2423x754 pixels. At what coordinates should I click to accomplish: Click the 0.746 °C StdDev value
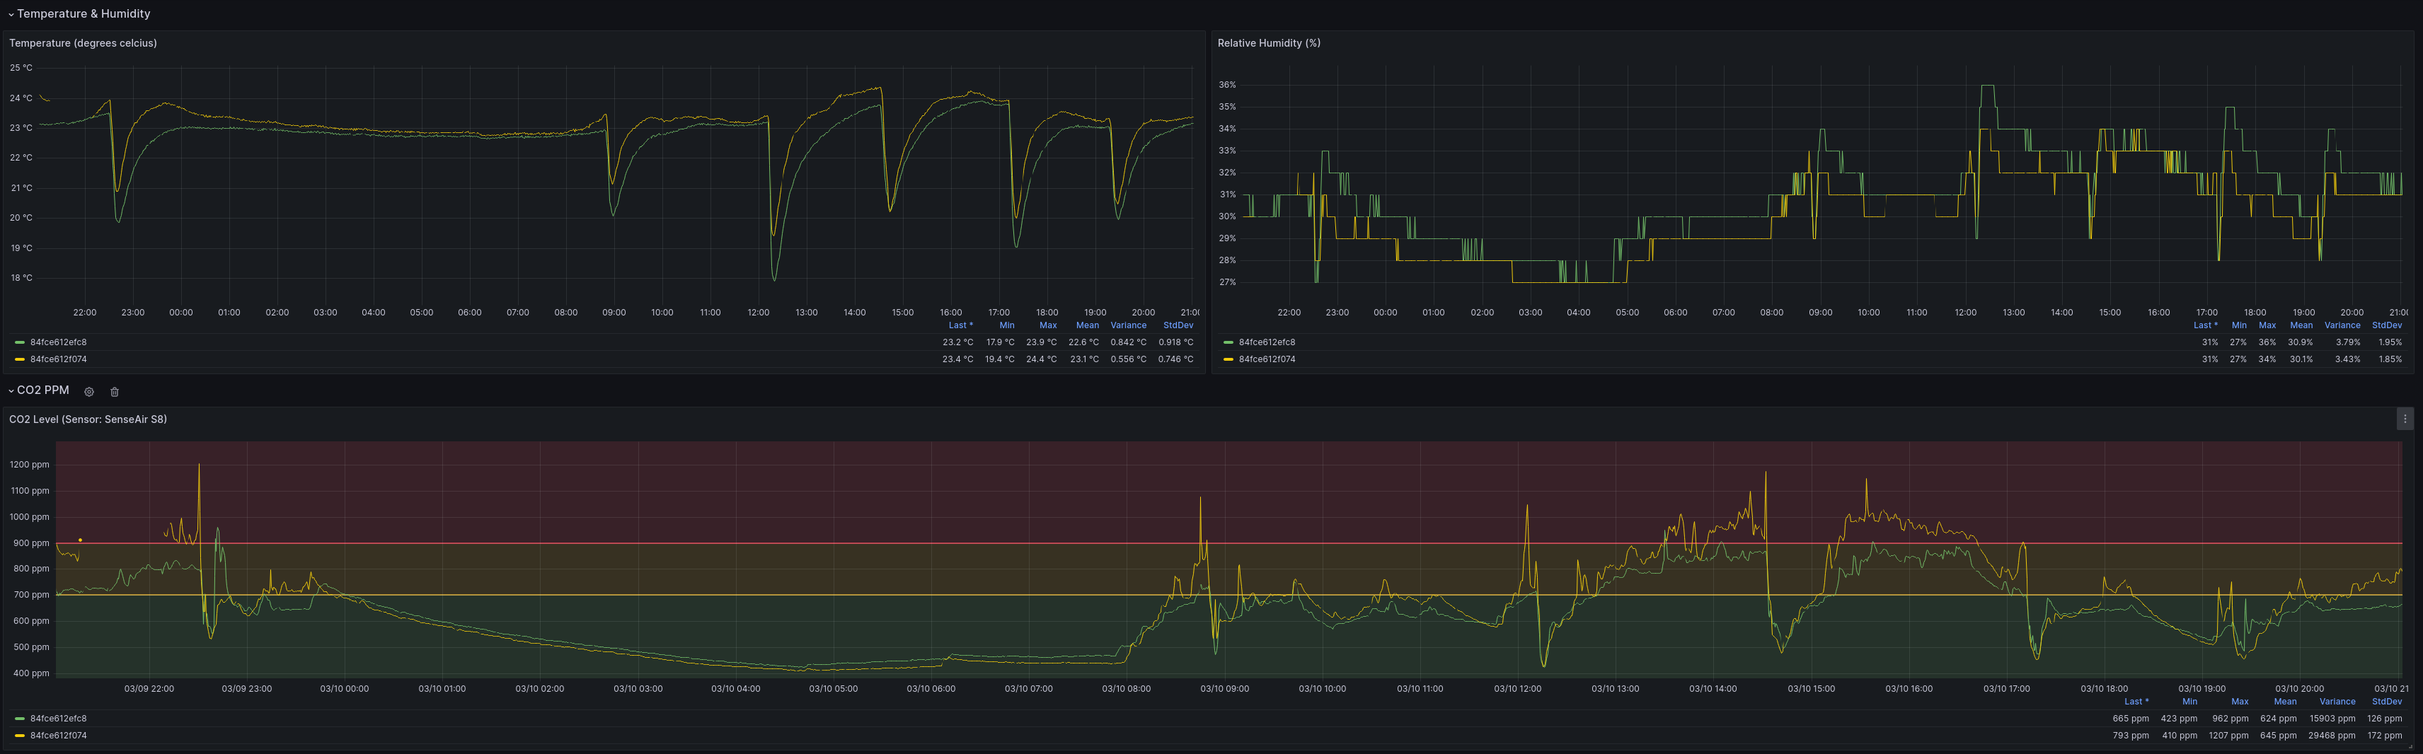1175,359
